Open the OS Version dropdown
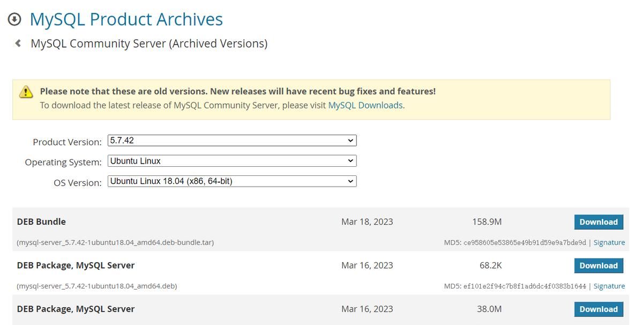The image size is (643, 325). [230, 181]
